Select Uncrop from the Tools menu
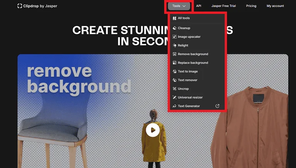The image size is (296, 168). coord(197,89)
